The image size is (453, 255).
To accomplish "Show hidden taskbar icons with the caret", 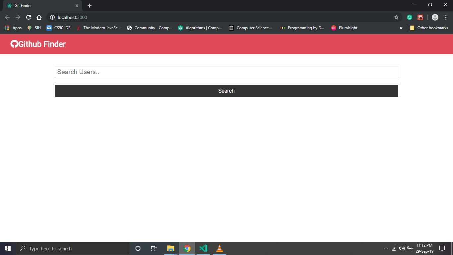I will pos(386,248).
